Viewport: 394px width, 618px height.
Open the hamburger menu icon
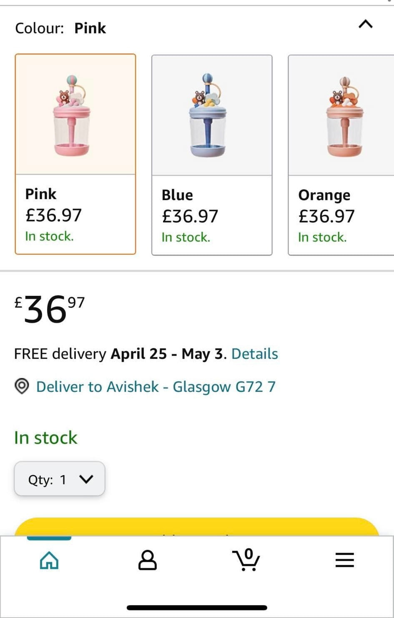click(344, 560)
